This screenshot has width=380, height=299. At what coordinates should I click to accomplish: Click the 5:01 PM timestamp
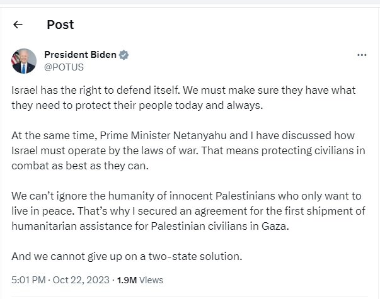pos(27,279)
